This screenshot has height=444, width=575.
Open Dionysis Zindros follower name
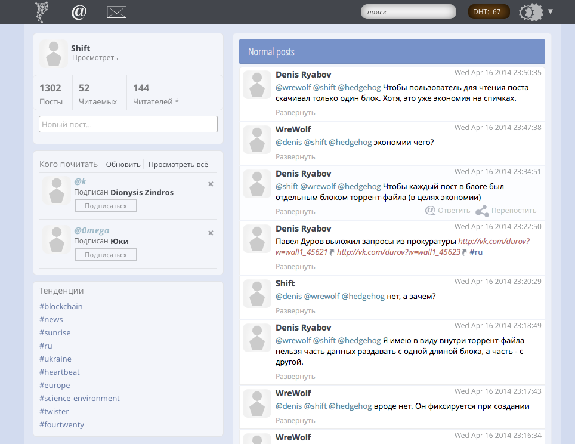(x=142, y=193)
